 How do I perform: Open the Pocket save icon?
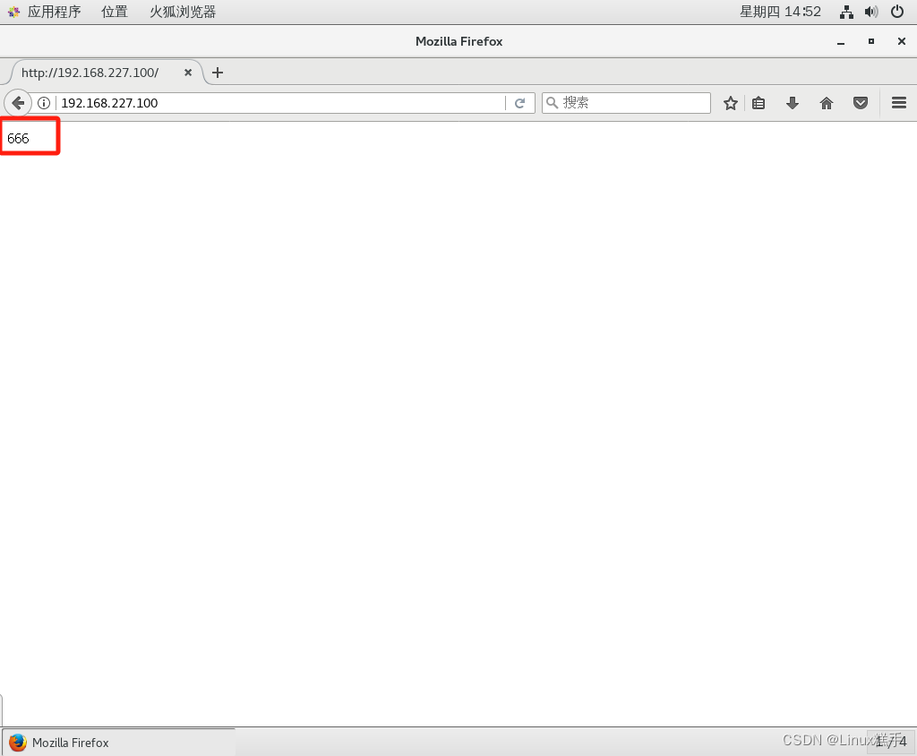click(860, 102)
